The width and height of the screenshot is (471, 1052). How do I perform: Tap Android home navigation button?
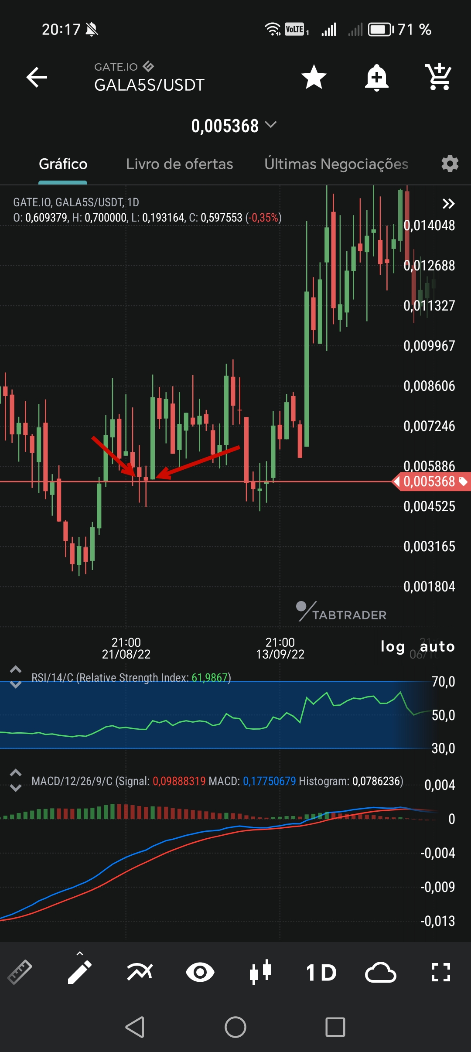235,1027
